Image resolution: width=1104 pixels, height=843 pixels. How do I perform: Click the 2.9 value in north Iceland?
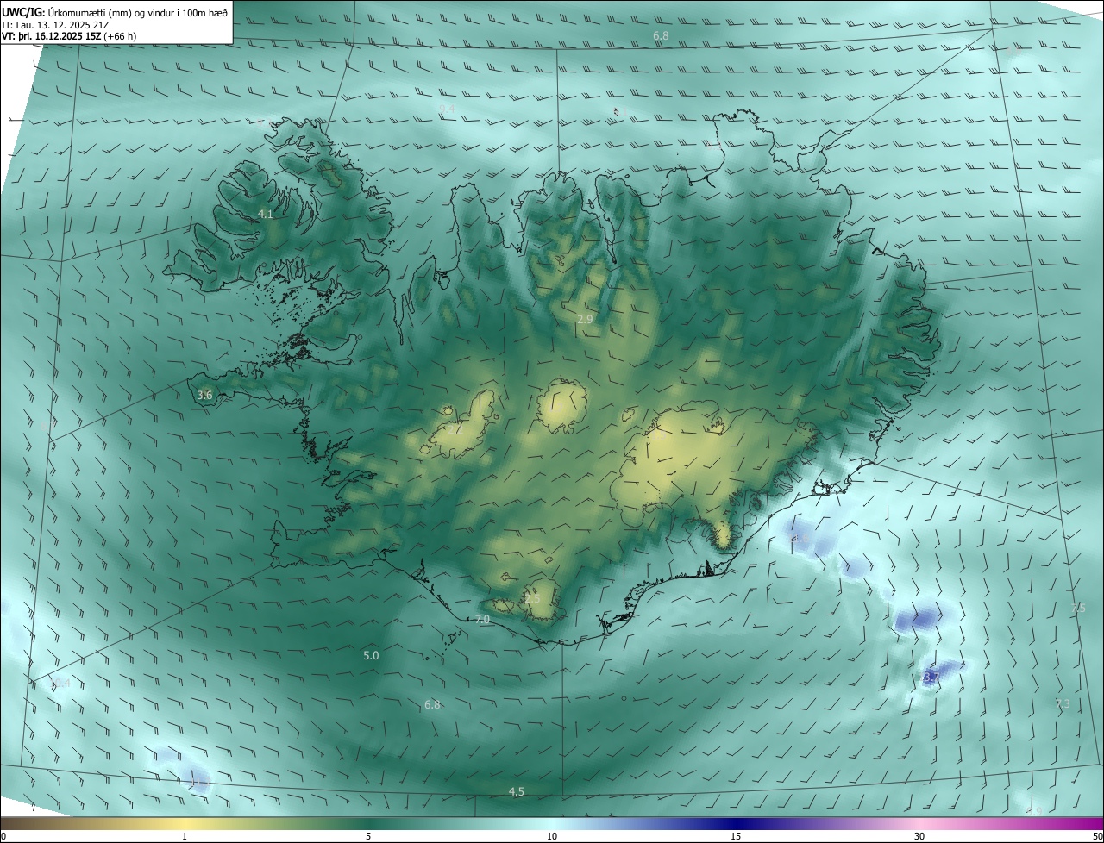(585, 320)
